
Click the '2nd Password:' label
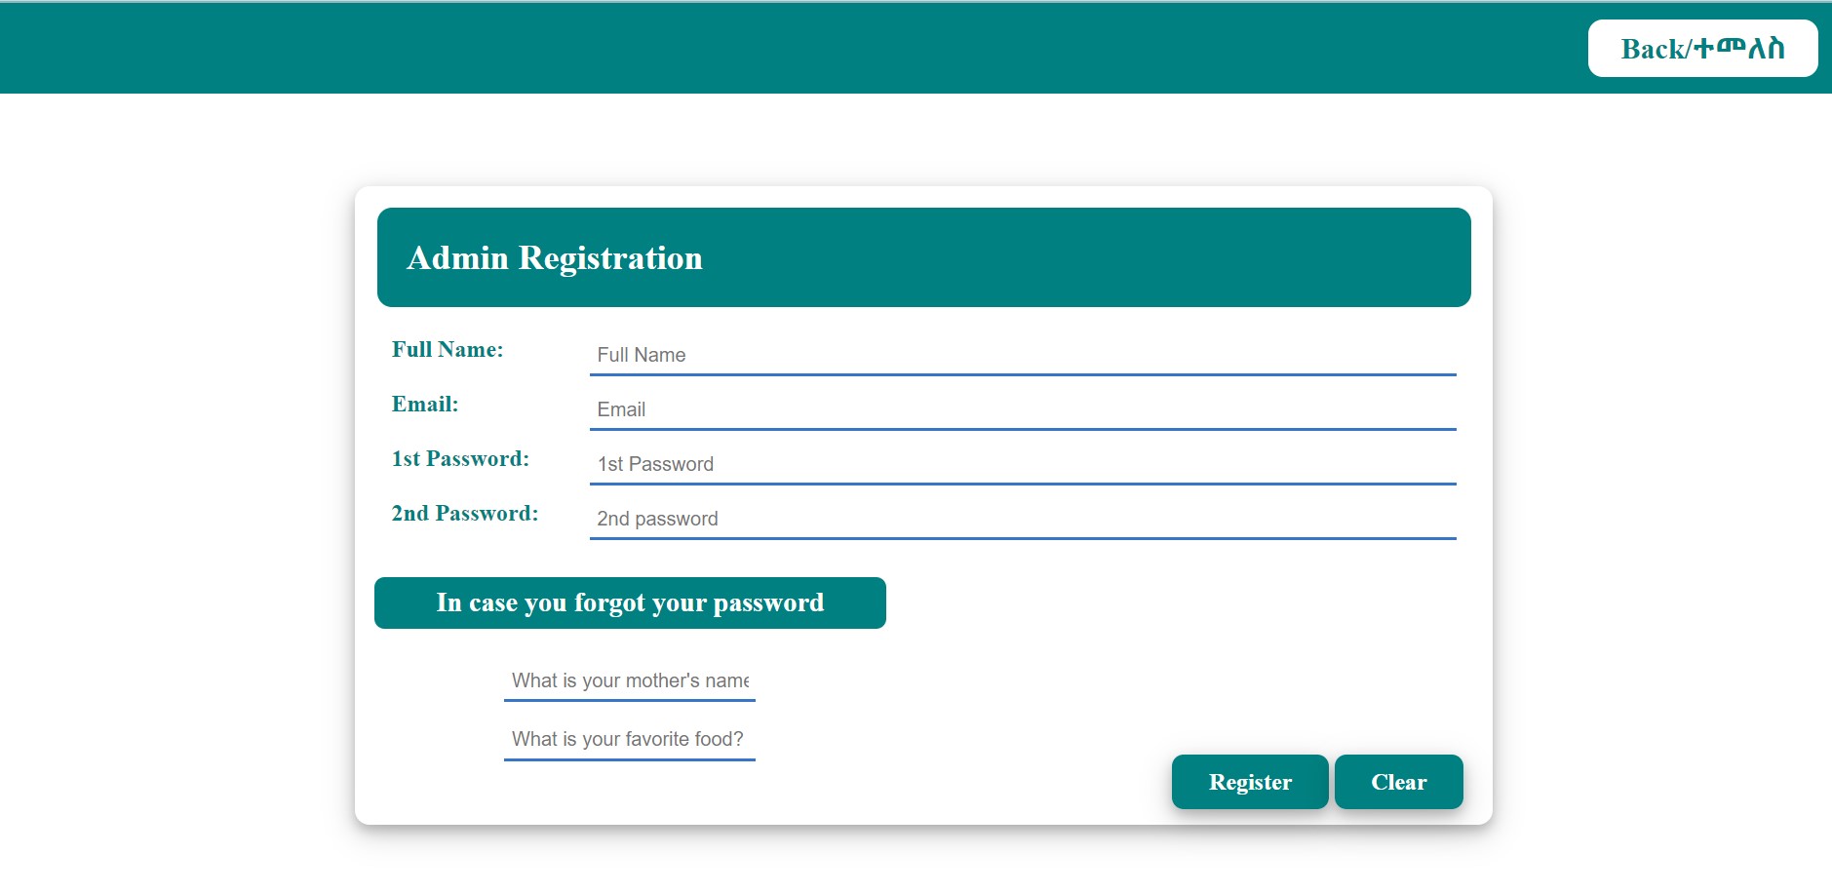(x=465, y=514)
